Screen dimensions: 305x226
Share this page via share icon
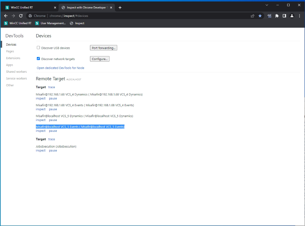252,16
